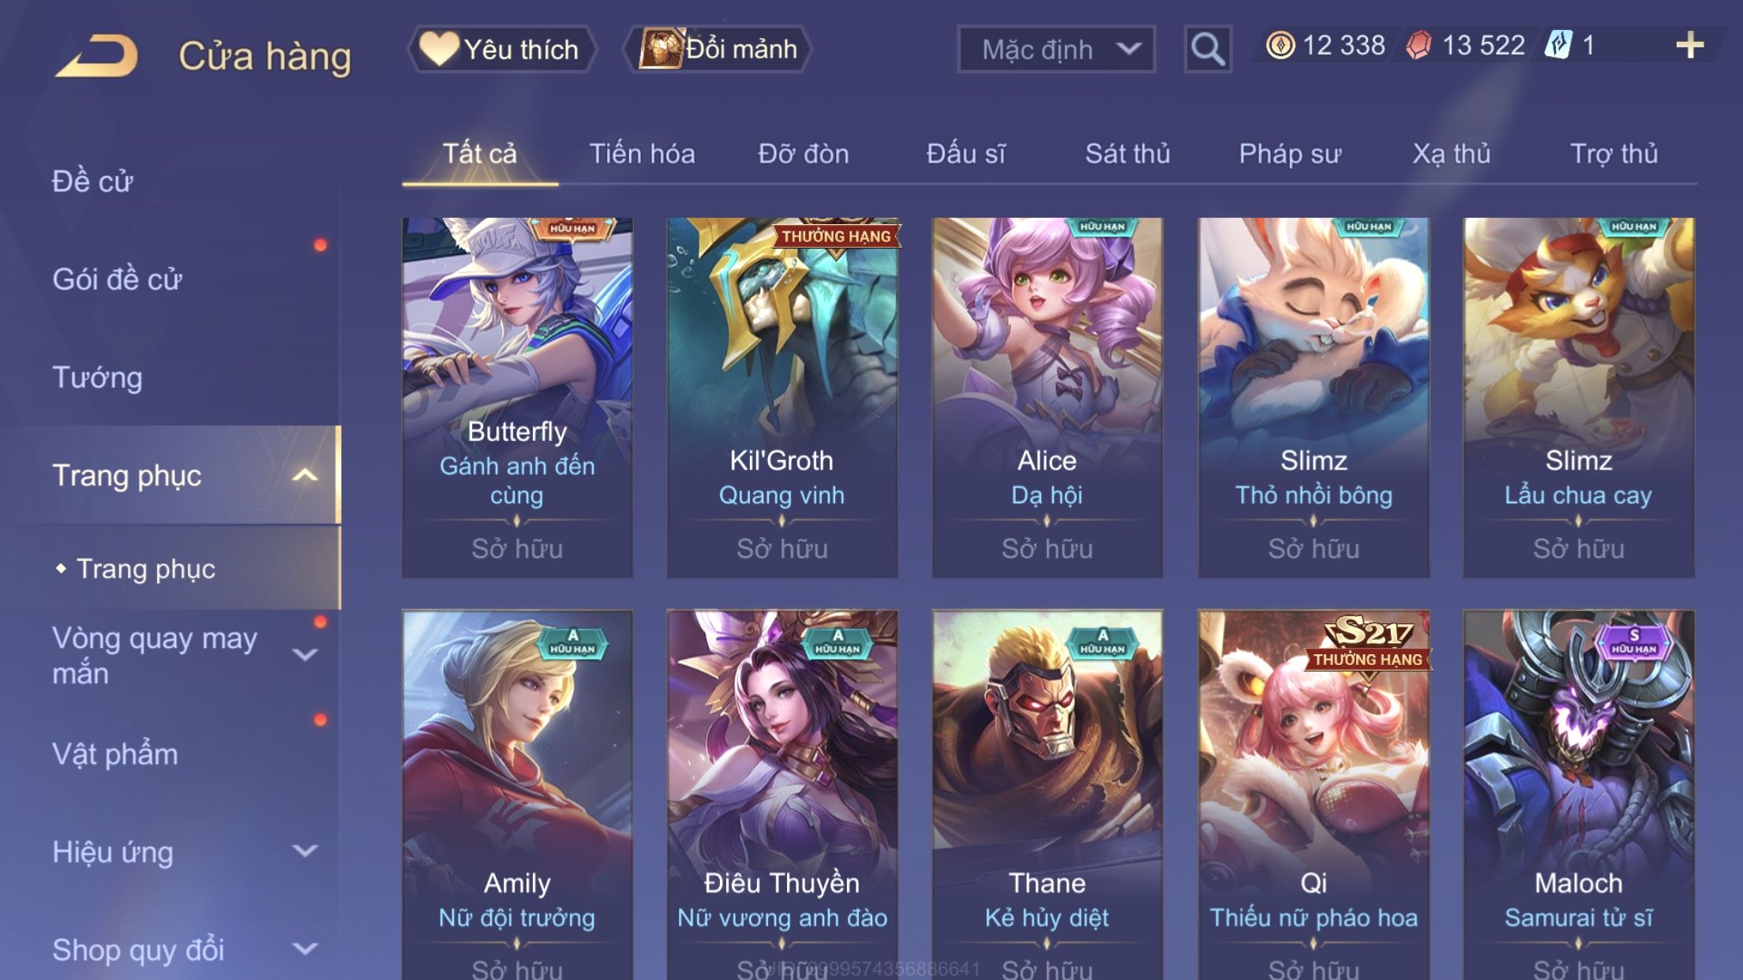
Task: Open Yêu thích favorites heart button
Action: tap(500, 49)
